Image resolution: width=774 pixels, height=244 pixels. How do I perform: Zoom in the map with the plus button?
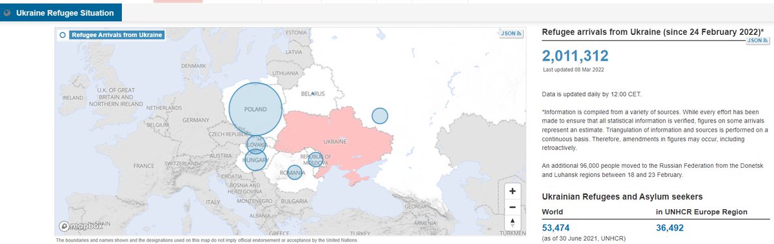[x=512, y=191]
